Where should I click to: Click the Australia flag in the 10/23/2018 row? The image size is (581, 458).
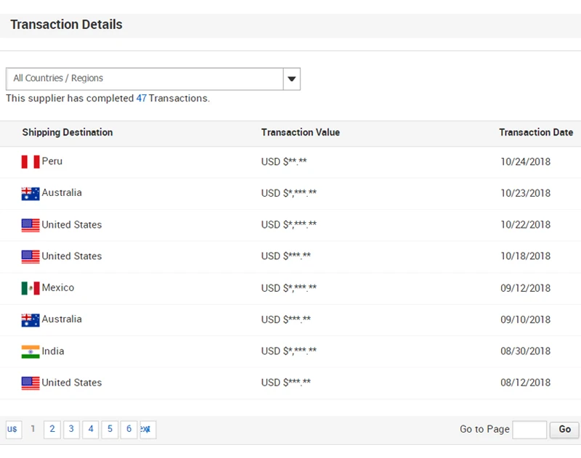click(31, 194)
